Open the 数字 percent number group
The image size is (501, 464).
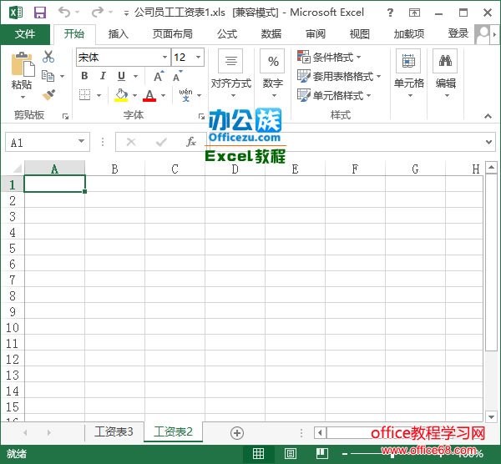coord(273,74)
